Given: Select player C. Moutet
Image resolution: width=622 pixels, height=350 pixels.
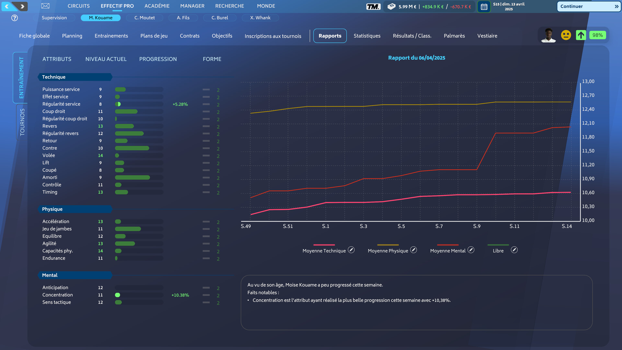Looking at the screenshot, I should coord(144,18).
